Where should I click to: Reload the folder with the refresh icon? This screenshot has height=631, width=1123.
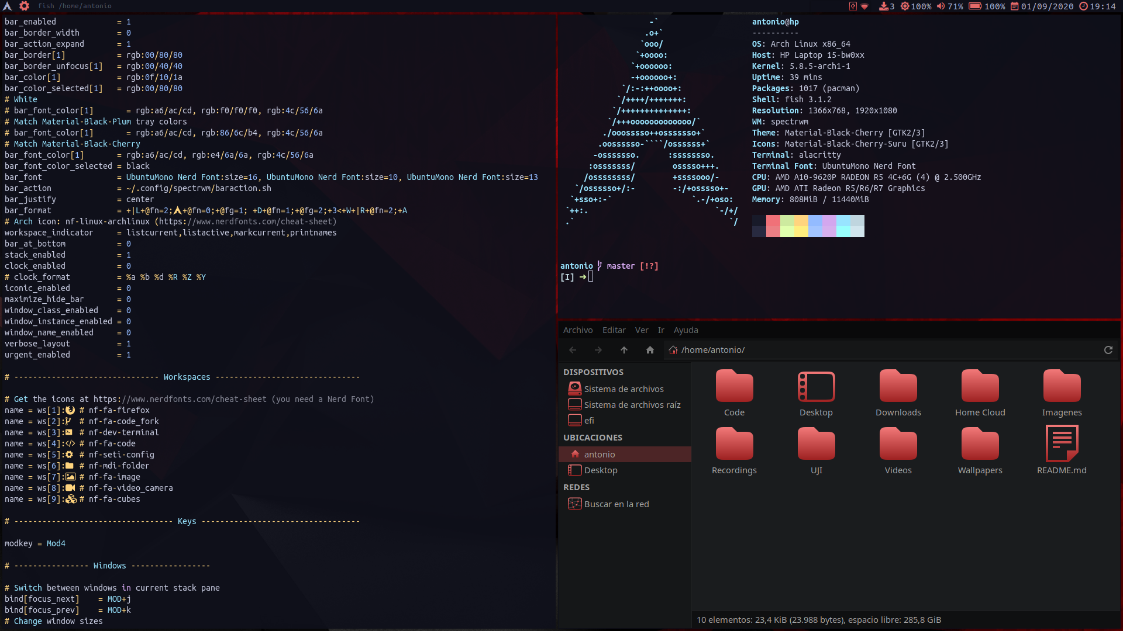coord(1108,350)
